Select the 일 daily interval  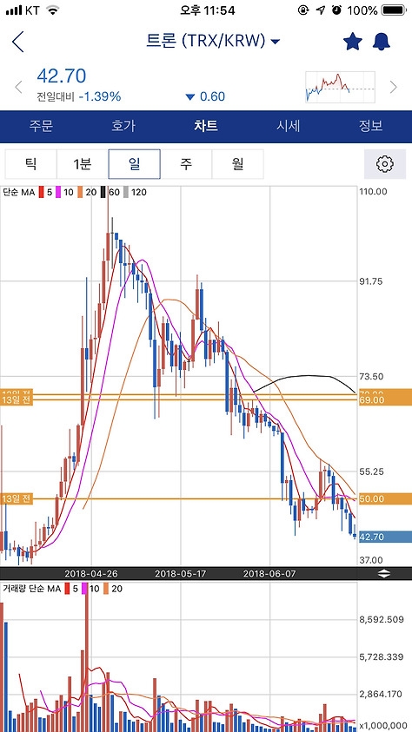tap(135, 164)
